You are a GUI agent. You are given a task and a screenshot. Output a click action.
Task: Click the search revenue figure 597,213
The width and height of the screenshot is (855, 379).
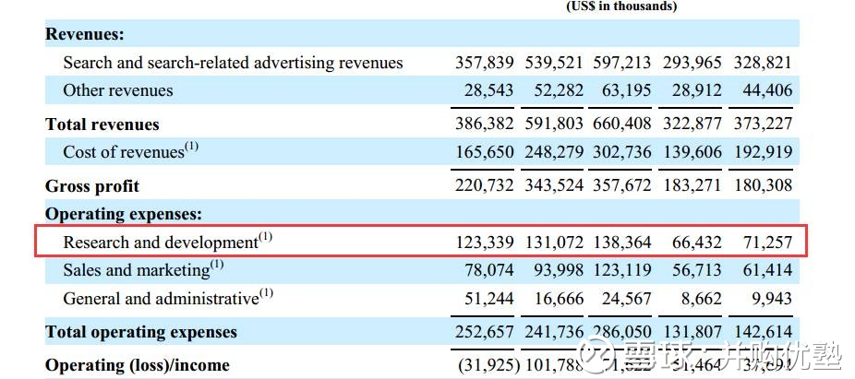(x=622, y=62)
